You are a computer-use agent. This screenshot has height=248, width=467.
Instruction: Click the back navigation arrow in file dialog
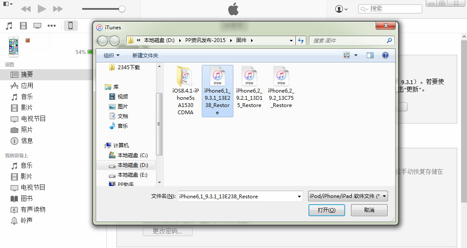(102, 40)
